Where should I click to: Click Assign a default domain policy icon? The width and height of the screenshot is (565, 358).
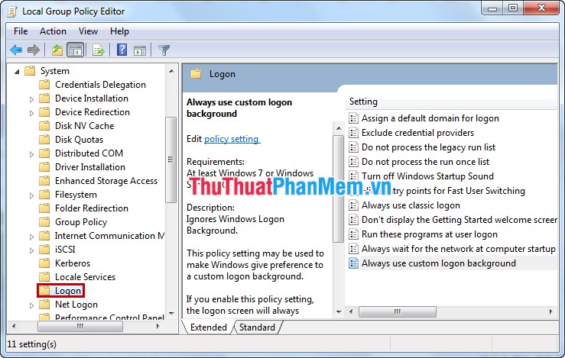(x=353, y=118)
